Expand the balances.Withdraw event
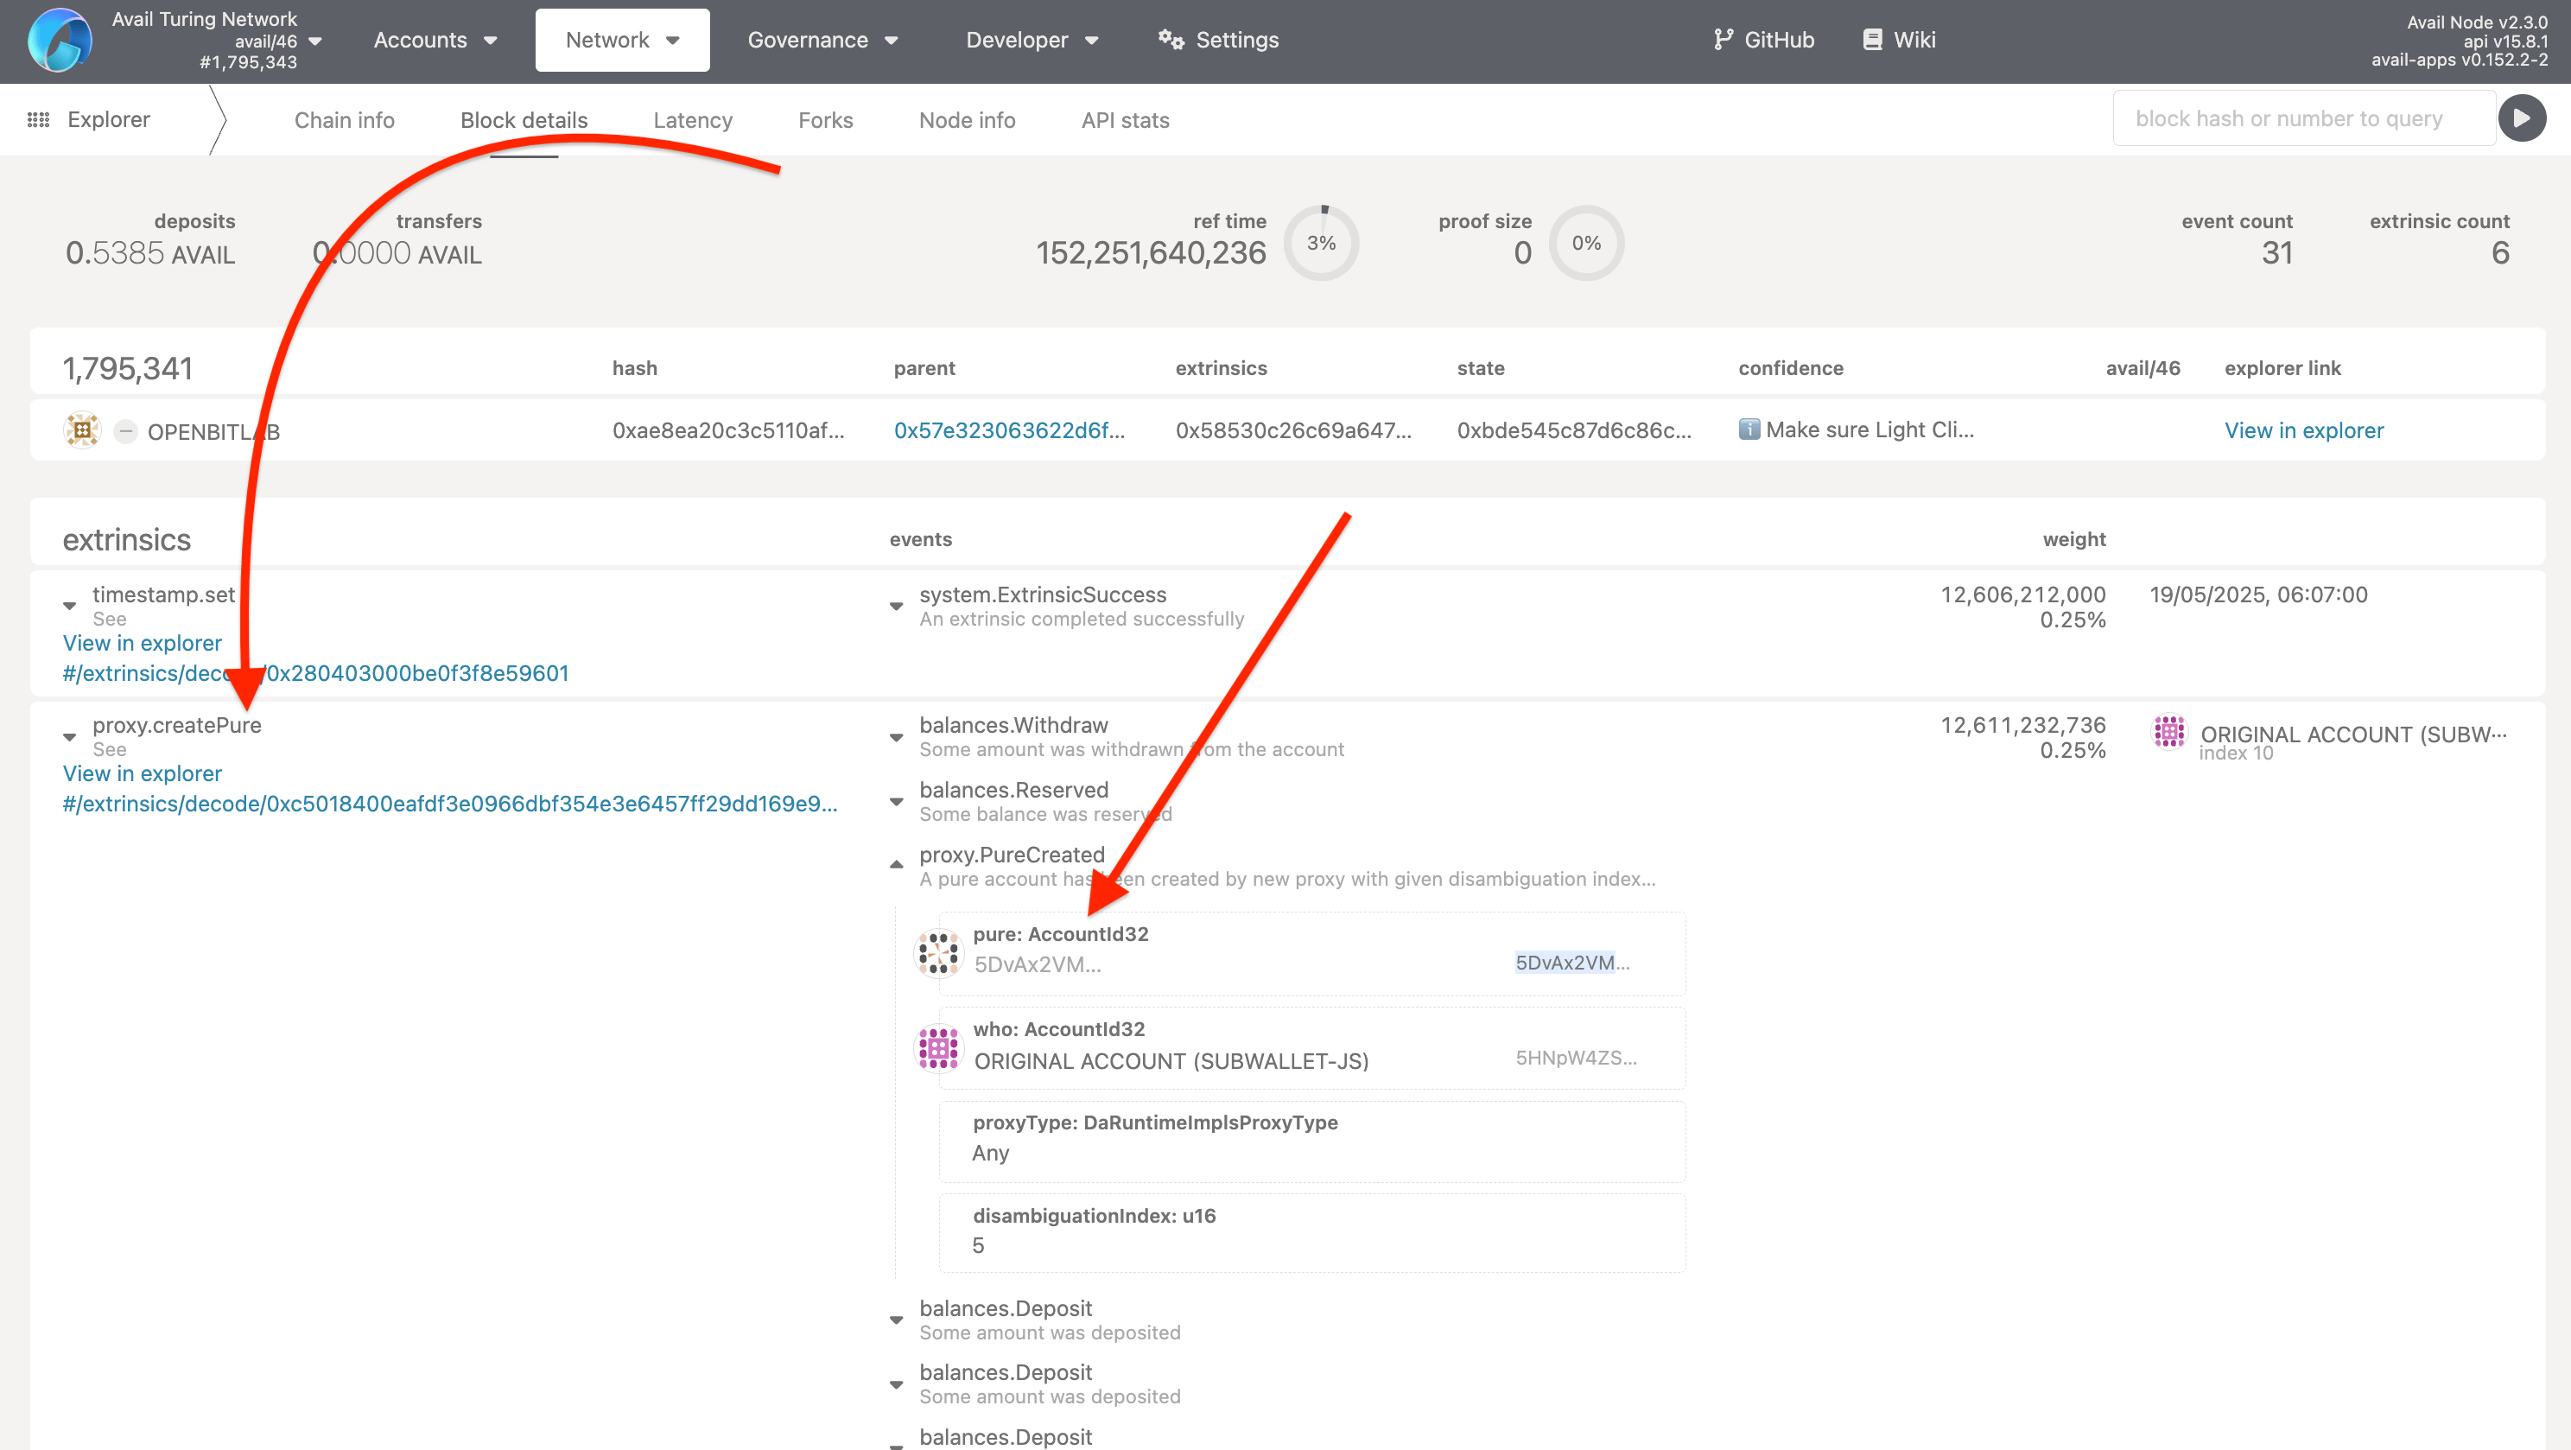 point(895,737)
